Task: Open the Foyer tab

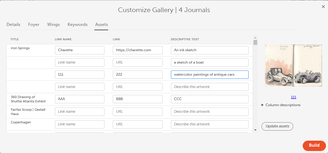Action: click(34, 24)
